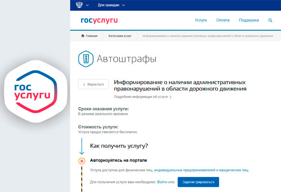Click 'Услуга предоставляется бесплатно' text
This screenshot has width=281, height=192.
point(108,132)
